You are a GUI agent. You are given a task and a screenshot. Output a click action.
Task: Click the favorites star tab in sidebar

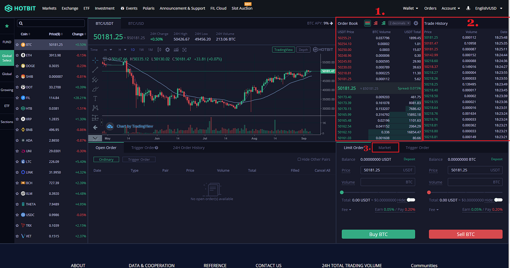click(7, 26)
